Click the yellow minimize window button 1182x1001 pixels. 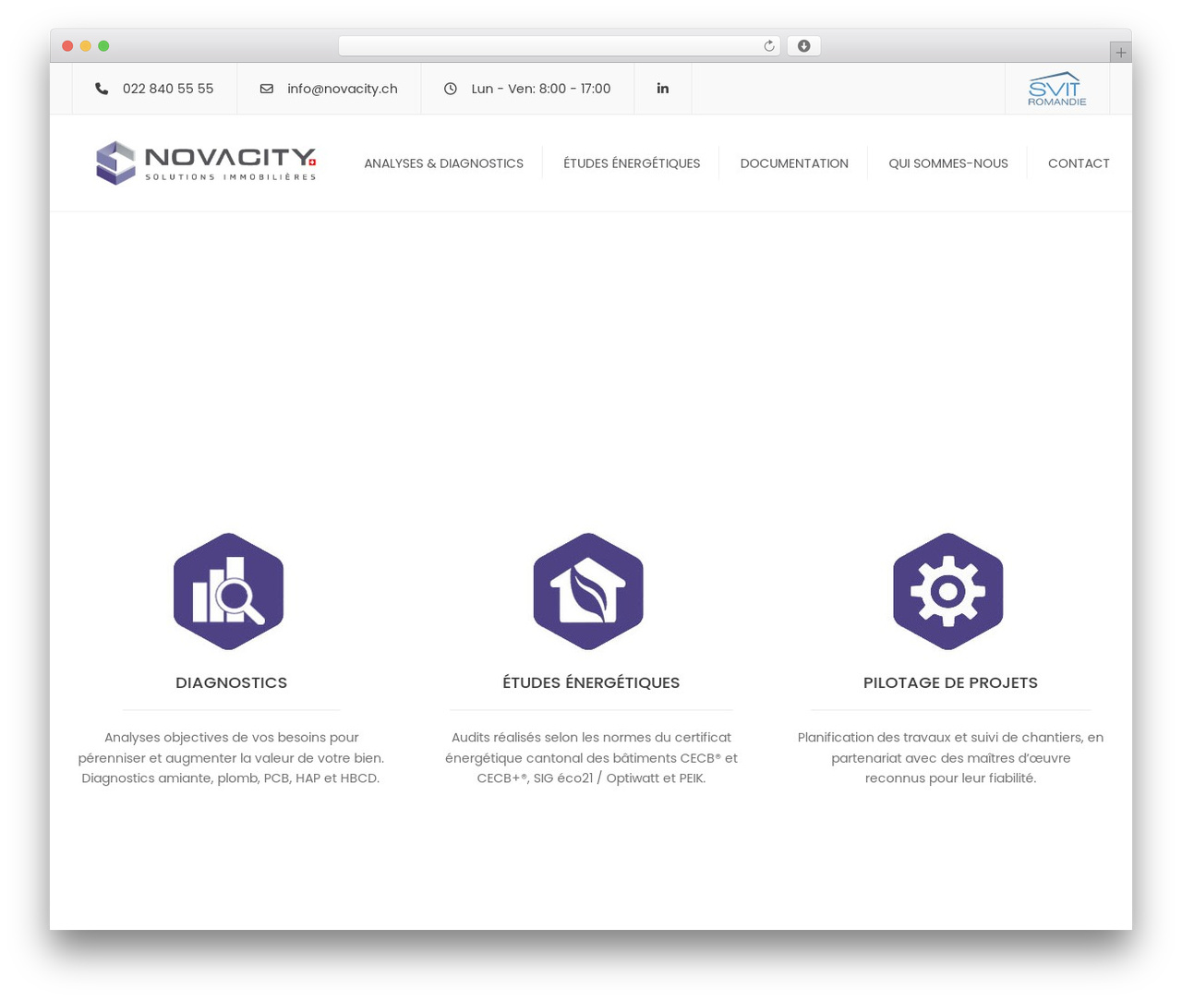[x=86, y=46]
